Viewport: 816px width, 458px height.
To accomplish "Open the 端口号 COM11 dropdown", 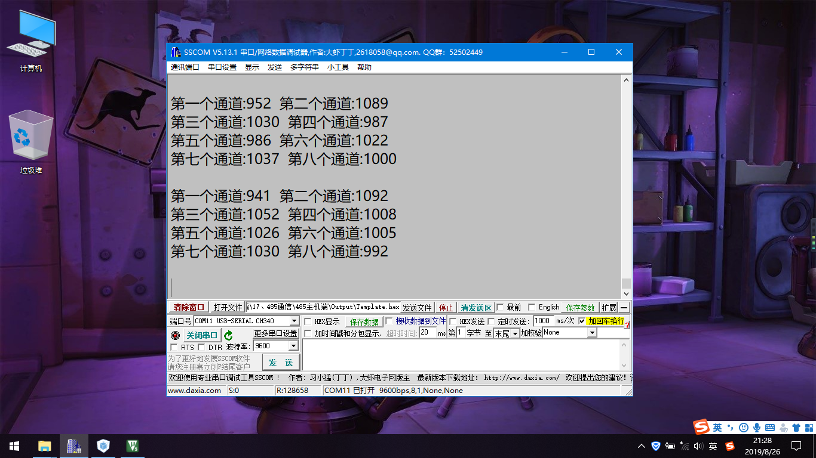I will click(x=295, y=321).
